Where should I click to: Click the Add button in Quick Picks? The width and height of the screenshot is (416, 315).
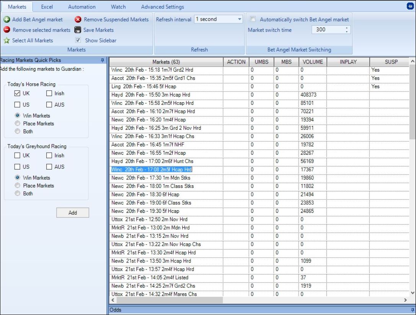(73, 212)
